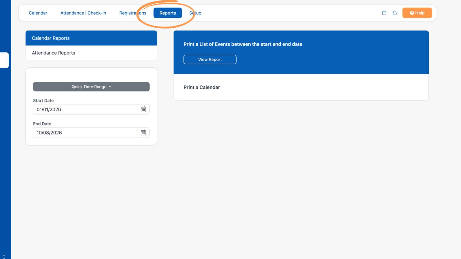Click the white tab on left sidebar

click(x=4, y=60)
